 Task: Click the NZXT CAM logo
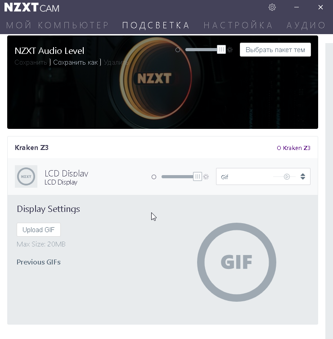click(31, 8)
